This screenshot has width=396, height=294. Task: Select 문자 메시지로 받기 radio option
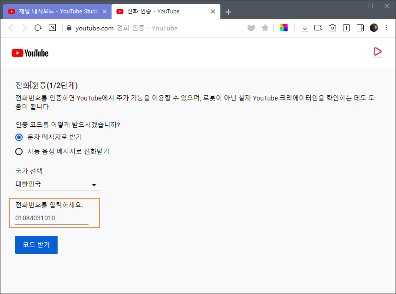tap(19, 137)
